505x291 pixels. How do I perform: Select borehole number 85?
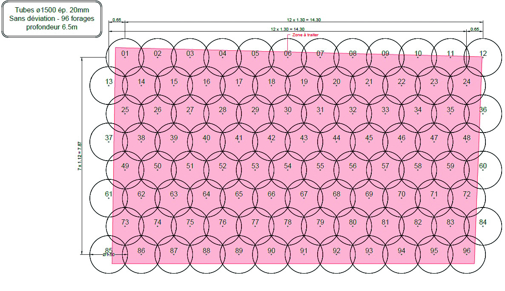coord(109,251)
